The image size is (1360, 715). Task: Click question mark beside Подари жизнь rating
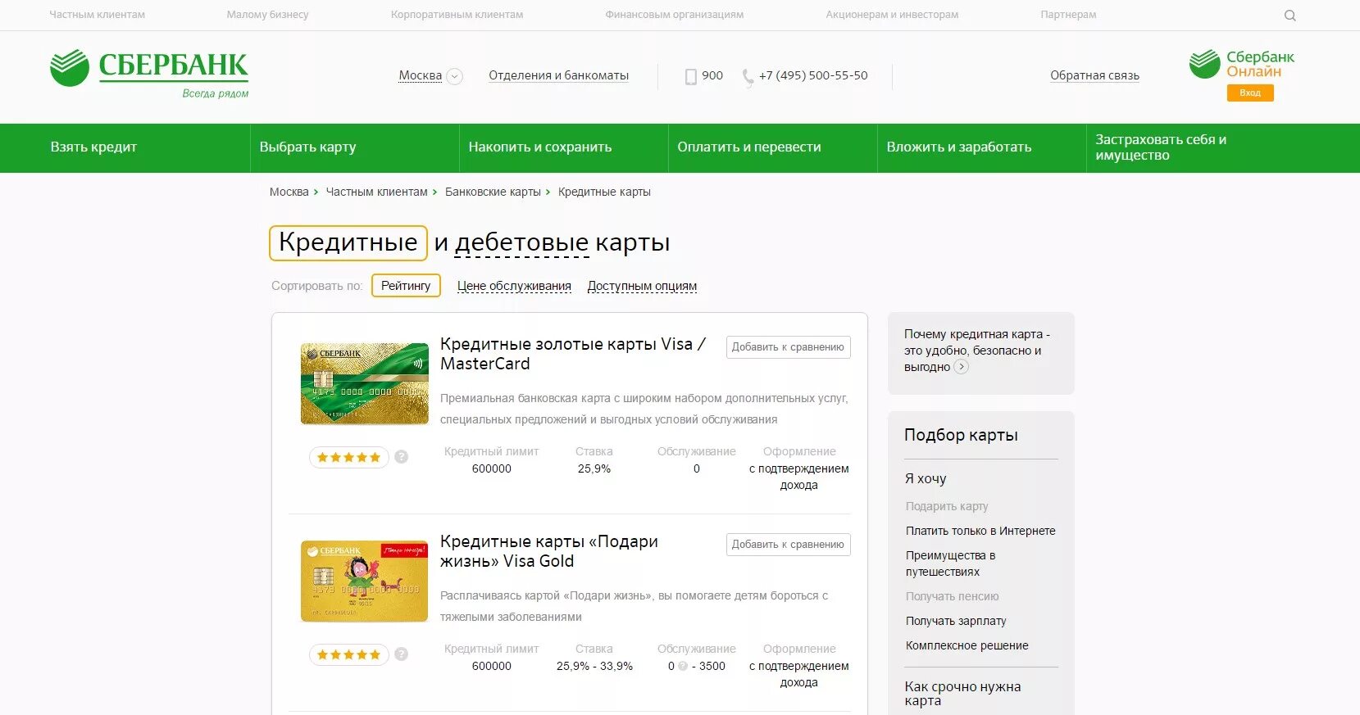pos(401,654)
